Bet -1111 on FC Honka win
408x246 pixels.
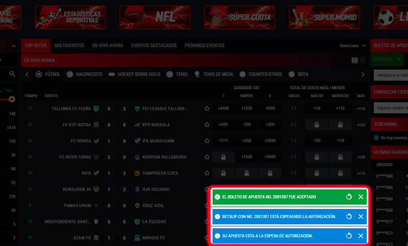click(x=223, y=140)
